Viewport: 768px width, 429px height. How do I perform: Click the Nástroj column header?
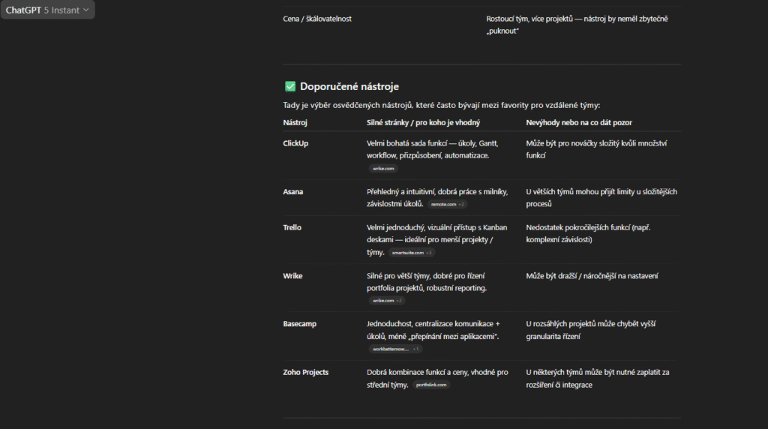point(295,122)
